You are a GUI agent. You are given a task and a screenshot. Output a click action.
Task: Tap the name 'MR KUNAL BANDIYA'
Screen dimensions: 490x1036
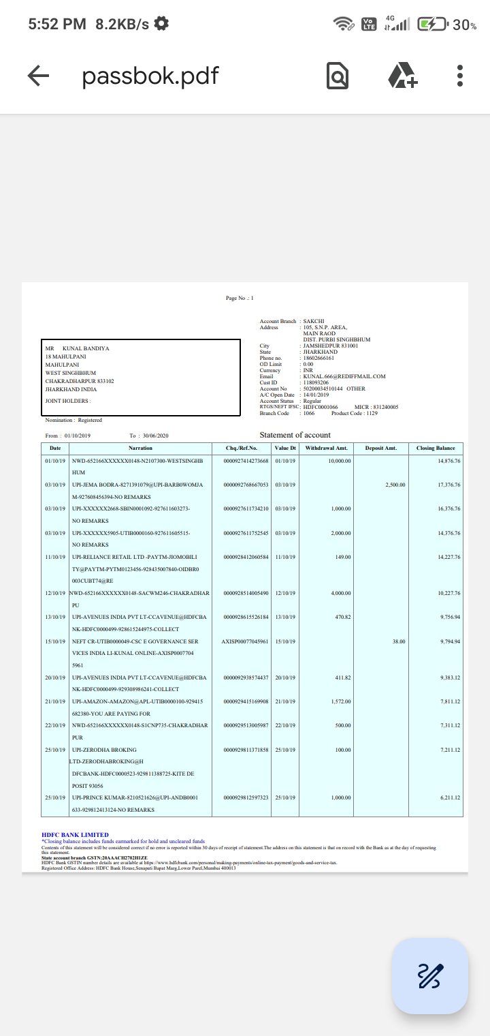77,348
